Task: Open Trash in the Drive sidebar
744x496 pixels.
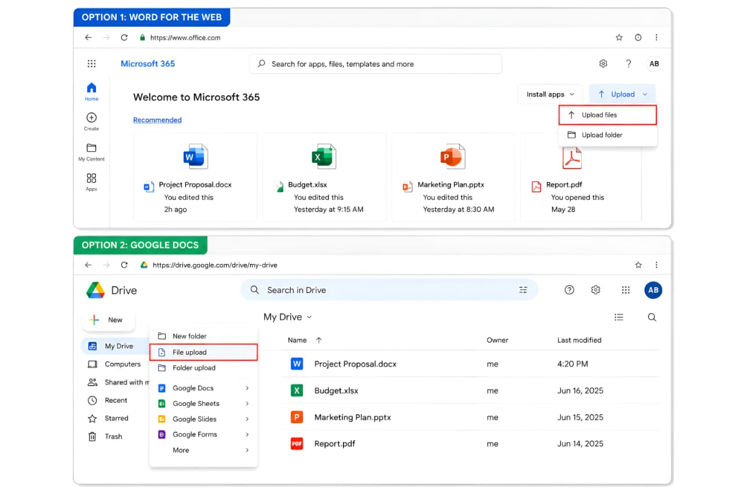Action: pyautogui.click(x=105, y=436)
